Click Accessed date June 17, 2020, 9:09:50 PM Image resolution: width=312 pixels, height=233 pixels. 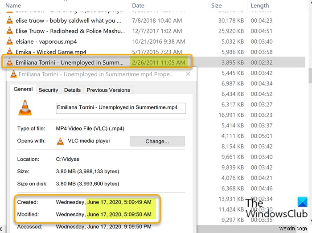tap(119, 227)
